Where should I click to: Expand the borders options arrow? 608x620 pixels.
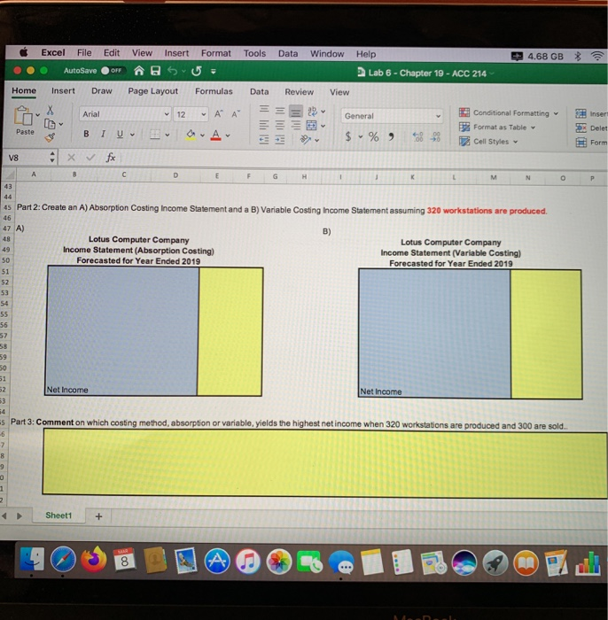(x=168, y=136)
